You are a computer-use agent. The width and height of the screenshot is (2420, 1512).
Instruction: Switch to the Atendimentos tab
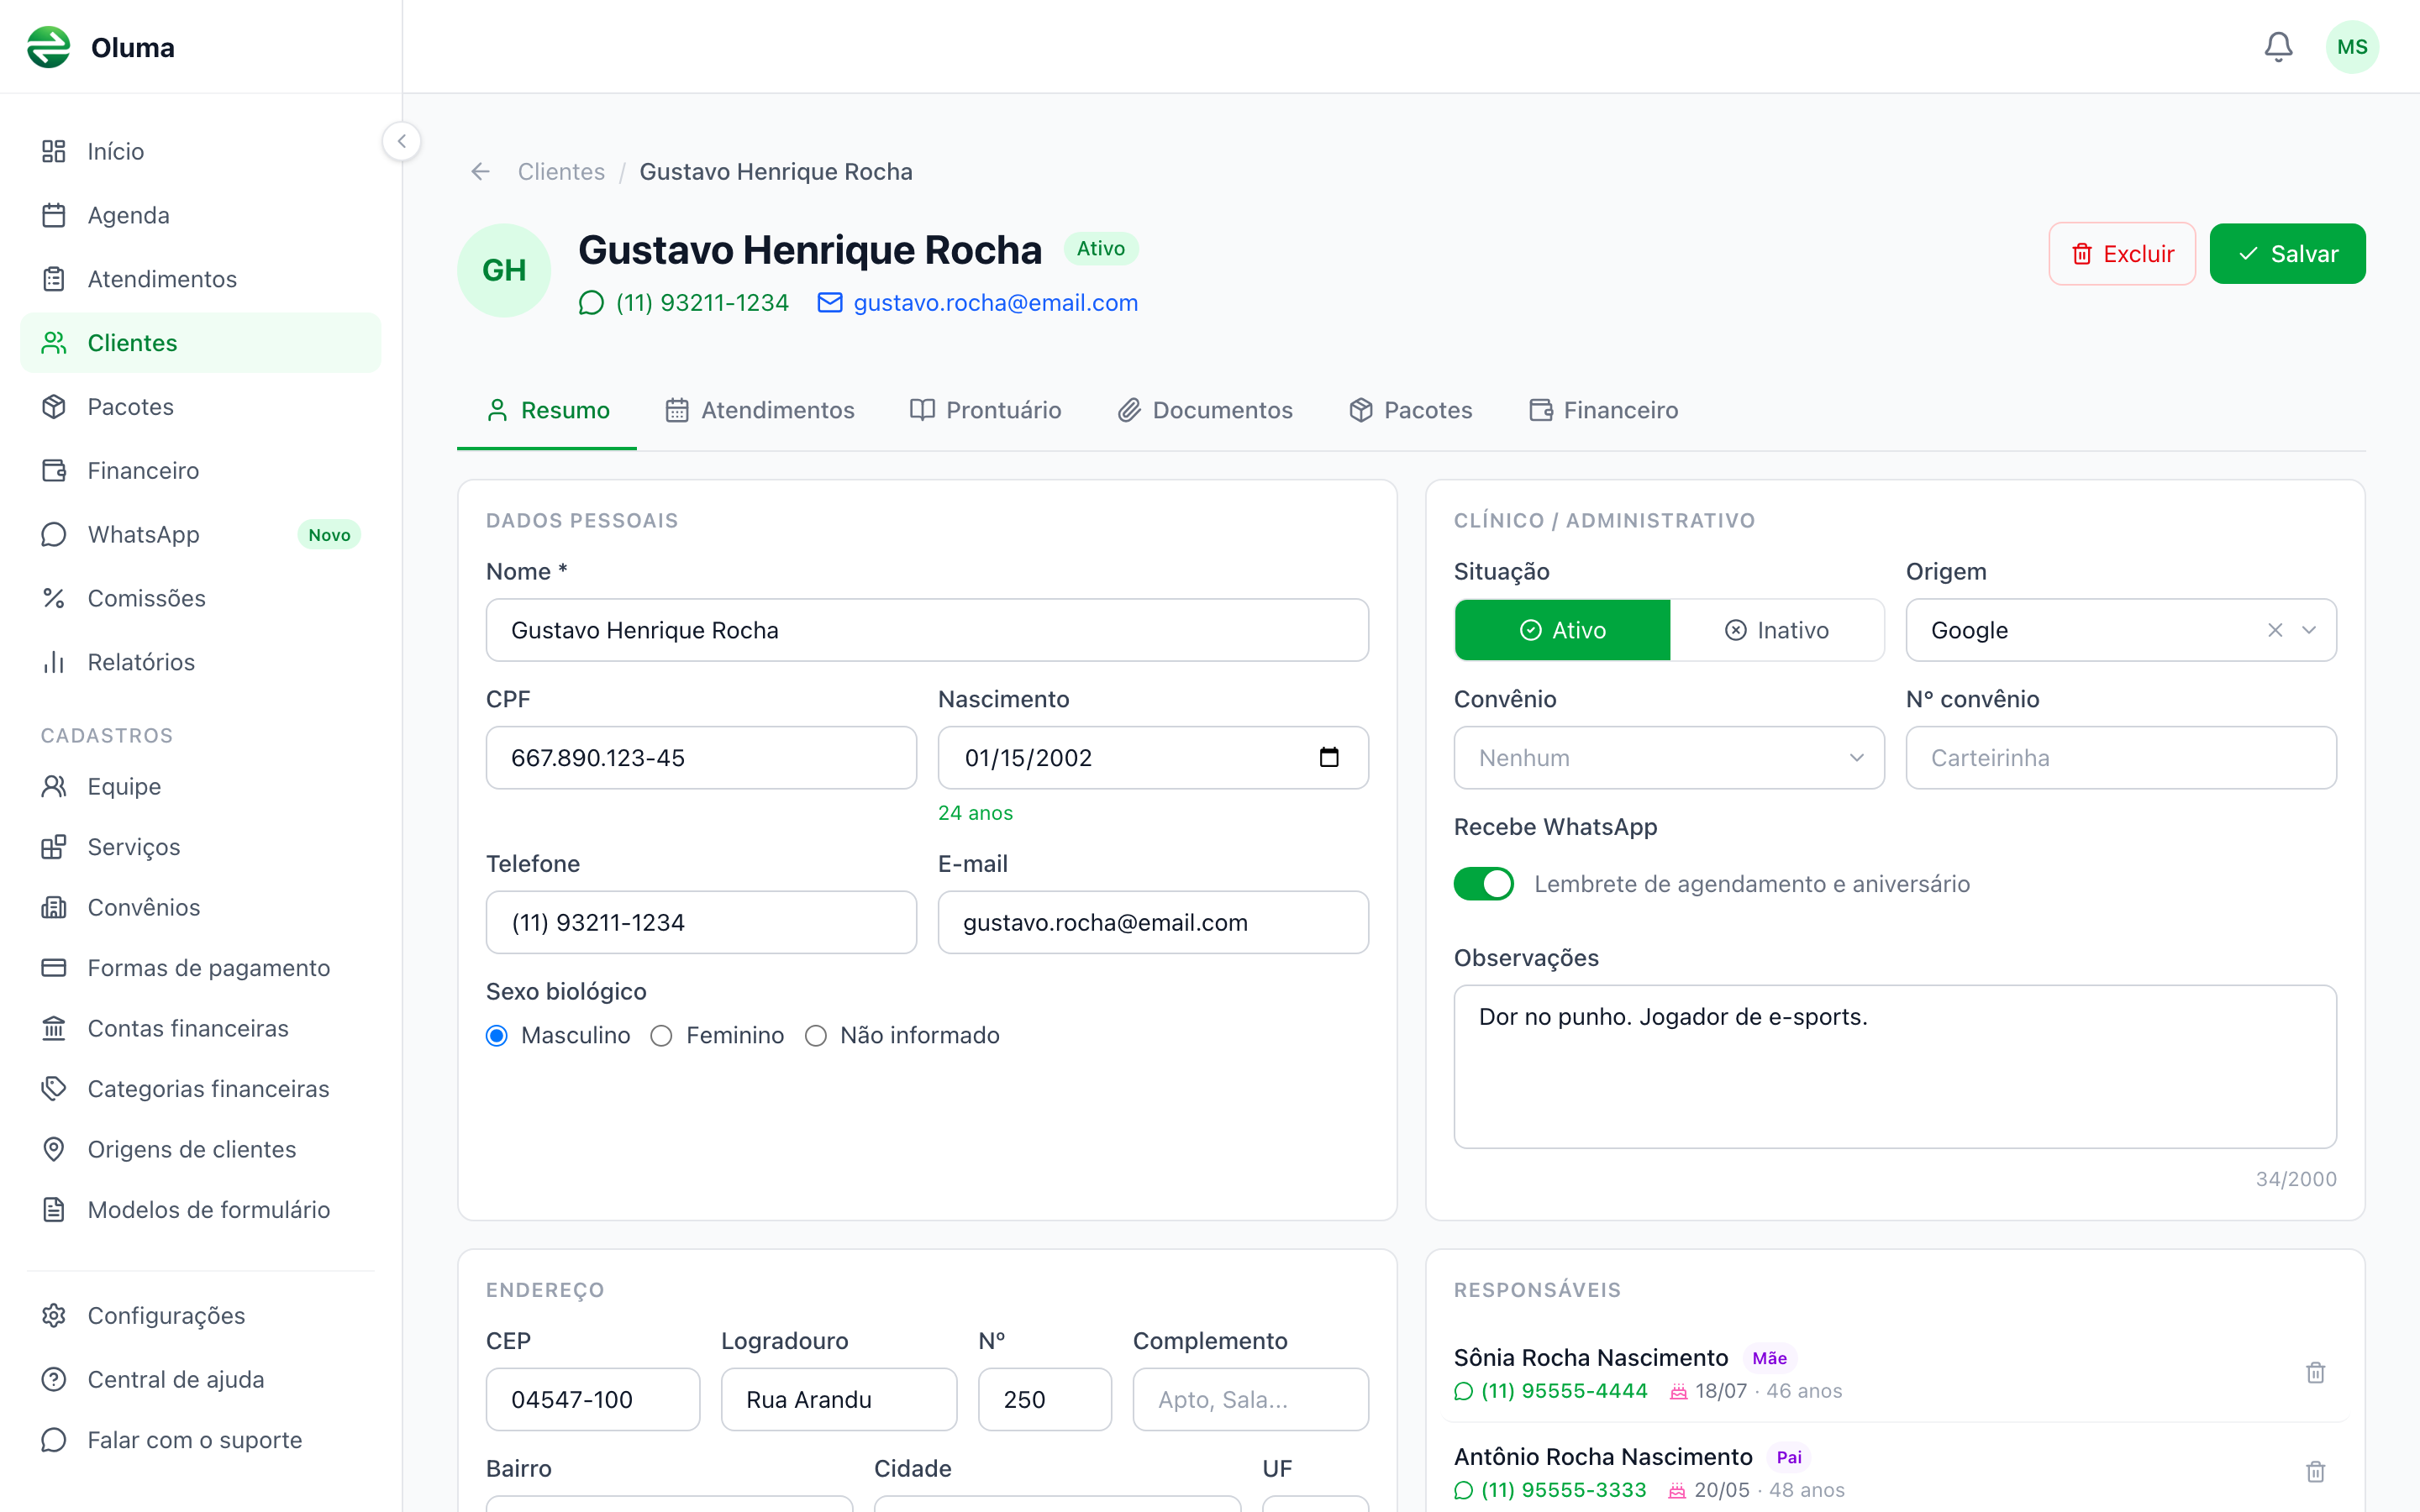(760, 410)
